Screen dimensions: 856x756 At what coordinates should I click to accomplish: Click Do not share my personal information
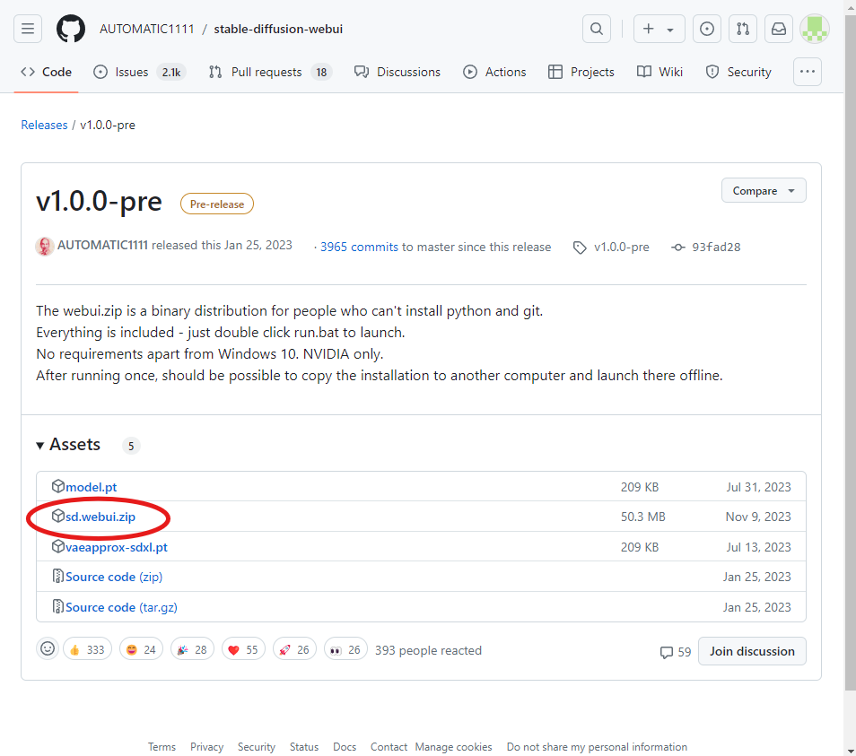[597, 747]
